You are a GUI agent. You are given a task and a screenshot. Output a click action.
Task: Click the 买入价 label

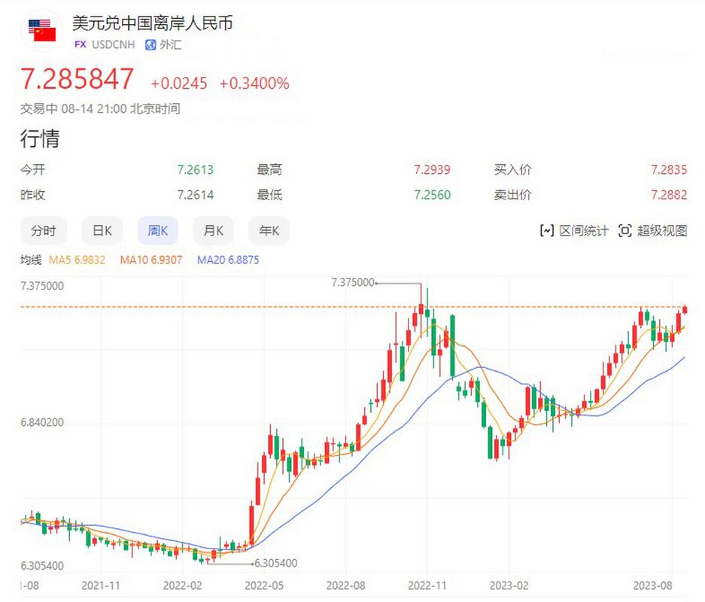click(x=513, y=170)
